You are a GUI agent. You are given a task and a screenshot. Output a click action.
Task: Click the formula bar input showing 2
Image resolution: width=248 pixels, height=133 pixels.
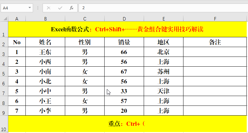tap(163, 8)
